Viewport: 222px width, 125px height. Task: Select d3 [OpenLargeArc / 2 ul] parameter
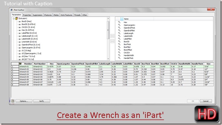[31, 54]
